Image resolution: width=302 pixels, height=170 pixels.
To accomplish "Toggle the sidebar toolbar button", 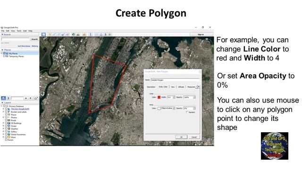I will [43, 34].
